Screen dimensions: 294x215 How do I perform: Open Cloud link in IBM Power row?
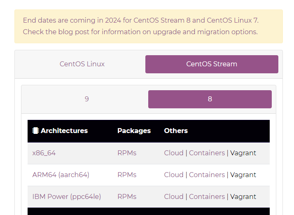[x=174, y=196]
